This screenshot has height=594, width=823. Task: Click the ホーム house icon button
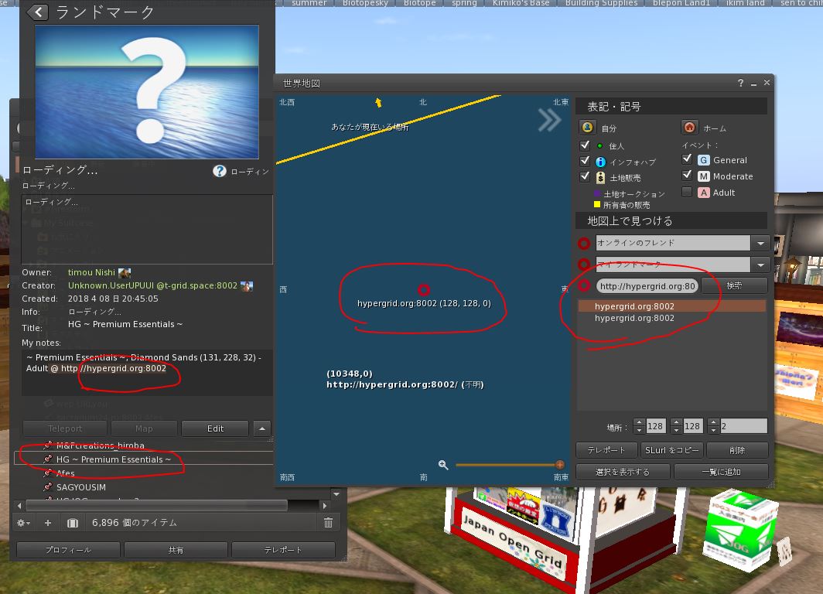coord(690,128)
